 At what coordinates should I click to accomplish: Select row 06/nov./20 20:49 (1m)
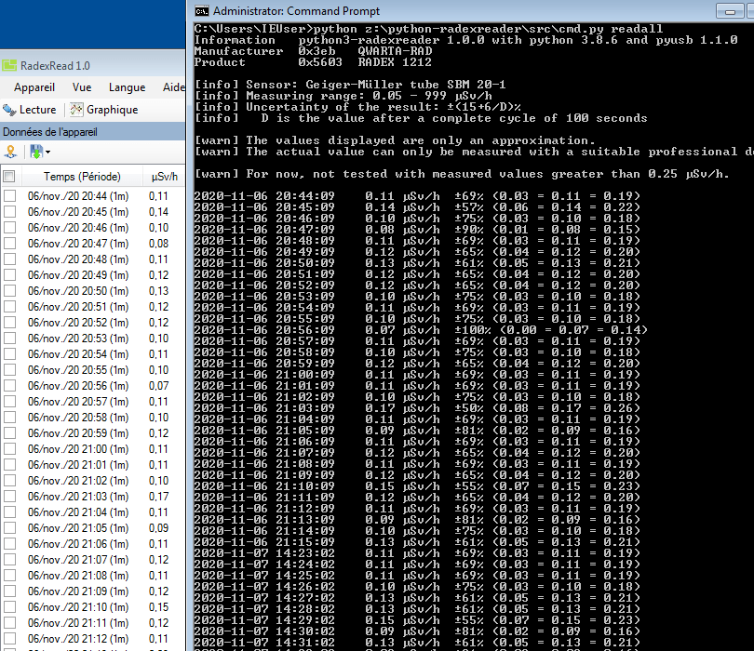[x=92, y=274]
